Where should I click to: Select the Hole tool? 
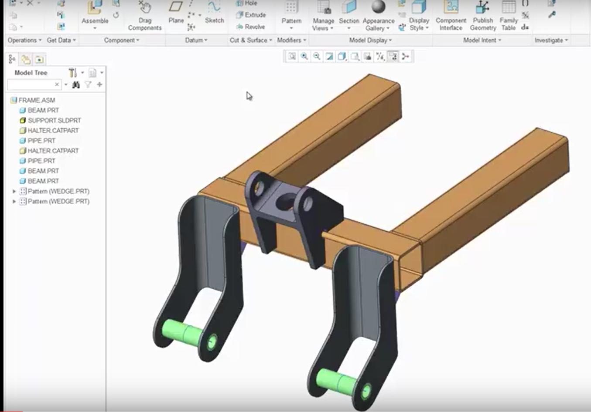tap(246, 3)
